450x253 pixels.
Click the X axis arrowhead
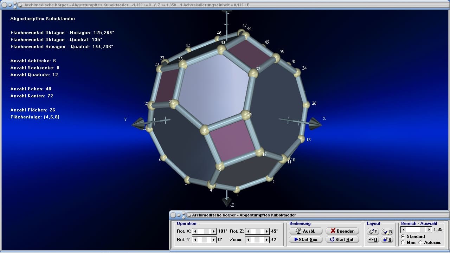tap(315, 123)
